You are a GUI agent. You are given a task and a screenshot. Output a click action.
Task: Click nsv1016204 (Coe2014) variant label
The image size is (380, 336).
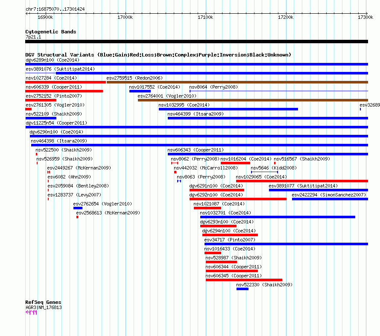(246, 159)
